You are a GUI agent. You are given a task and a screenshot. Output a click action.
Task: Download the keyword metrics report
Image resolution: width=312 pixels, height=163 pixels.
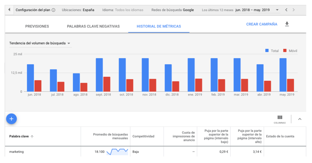click(x=287, y=24)
